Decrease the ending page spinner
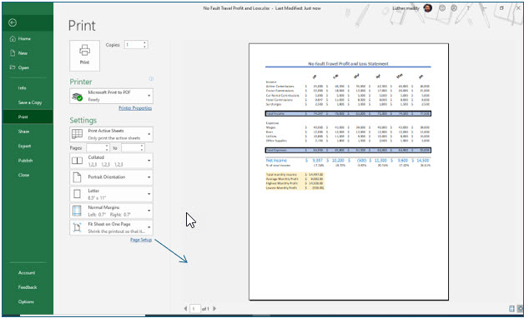The image size is (524, 318). [x=142, y=150]
